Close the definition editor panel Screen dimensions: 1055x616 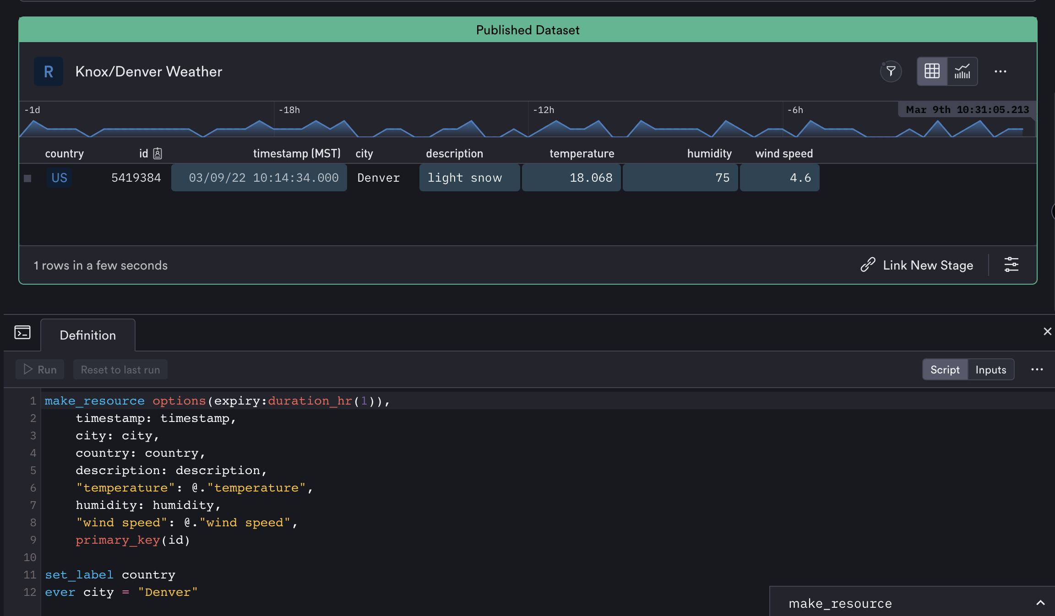click(x=1047, y=331)
